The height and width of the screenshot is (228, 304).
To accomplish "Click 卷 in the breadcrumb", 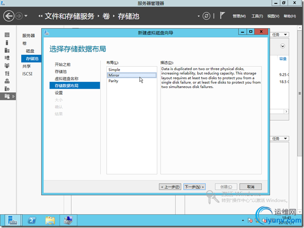I will pyautogui.click(x=106, y=16).
